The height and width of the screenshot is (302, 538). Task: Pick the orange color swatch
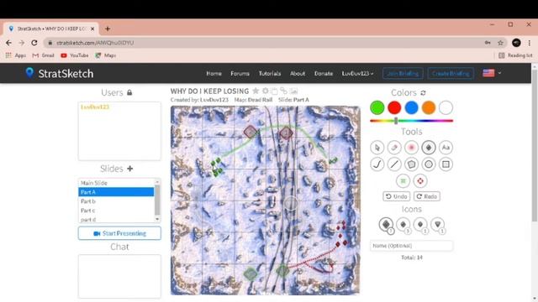pyautogui.click(x=429, y=107)
